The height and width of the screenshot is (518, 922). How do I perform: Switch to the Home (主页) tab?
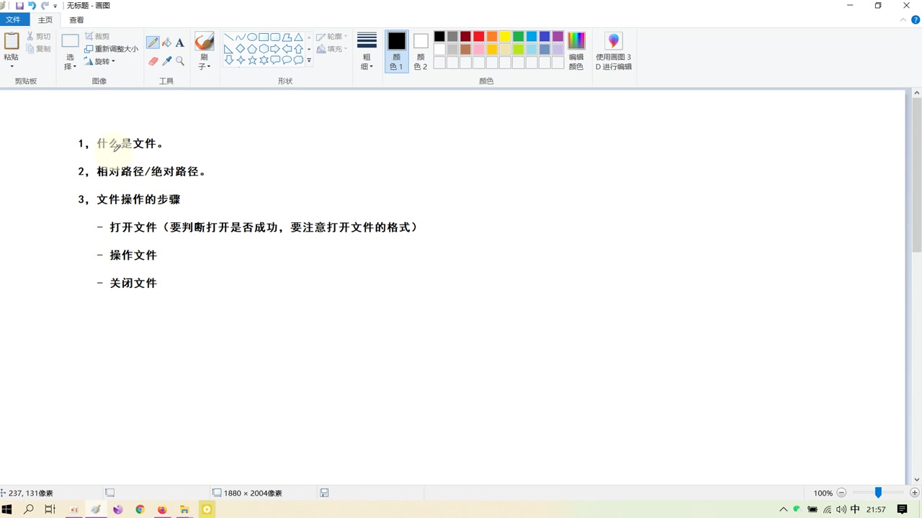pos(45,20)
